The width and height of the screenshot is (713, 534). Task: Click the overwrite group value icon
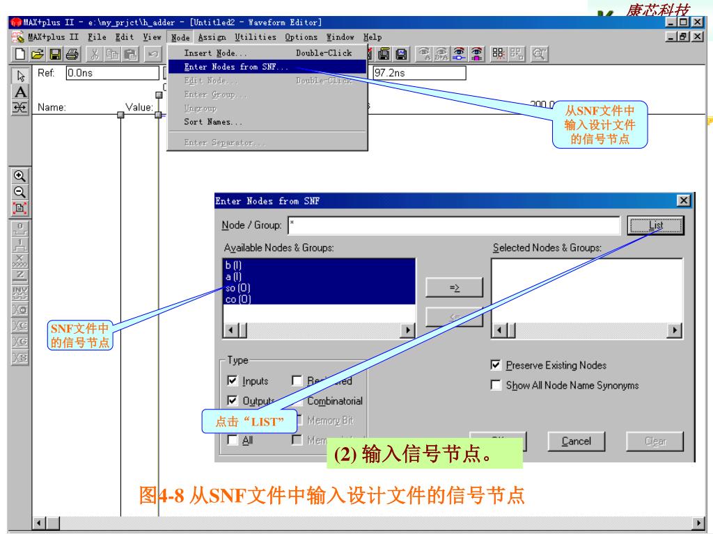19,341
